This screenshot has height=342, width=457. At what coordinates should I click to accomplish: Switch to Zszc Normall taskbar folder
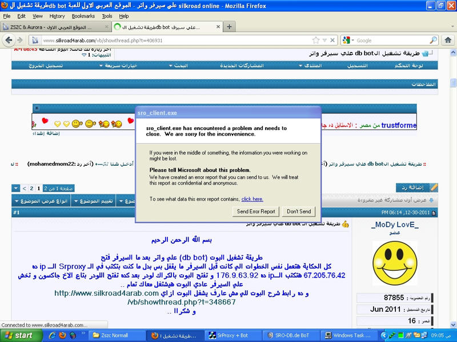117,336
